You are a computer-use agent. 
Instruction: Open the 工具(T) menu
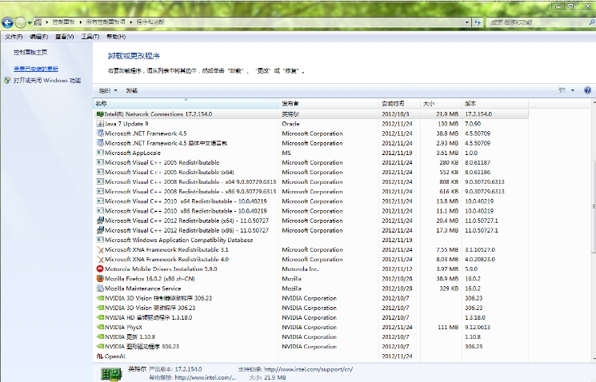(90, 37)
